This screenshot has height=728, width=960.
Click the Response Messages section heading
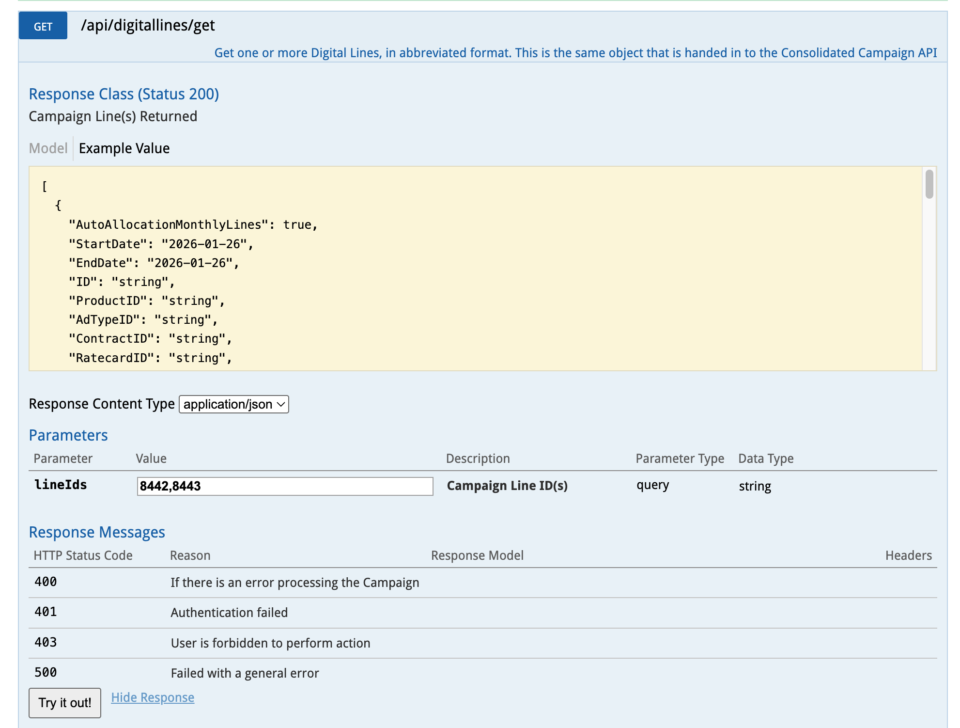pyautogui.click(x=97, y=532)
